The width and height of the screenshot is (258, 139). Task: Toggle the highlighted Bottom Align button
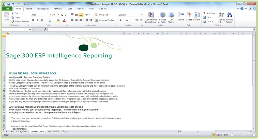[81, 15]
